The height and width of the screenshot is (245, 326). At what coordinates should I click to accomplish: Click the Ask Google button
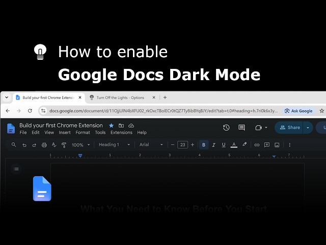pos(298,111)
